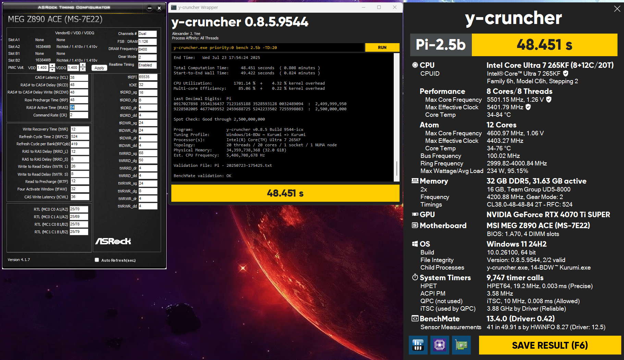Viewport: 624px width, 360px height.
Task: Minimize the ASRock Timing Configurator window
Action: point(150,8)
